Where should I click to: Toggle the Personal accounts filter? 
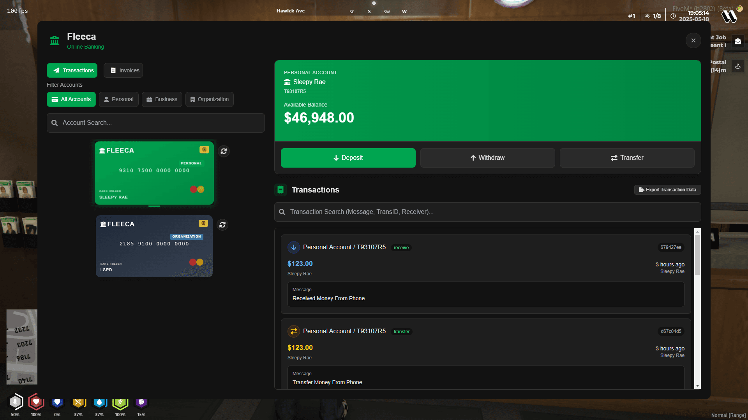(119, 99)
